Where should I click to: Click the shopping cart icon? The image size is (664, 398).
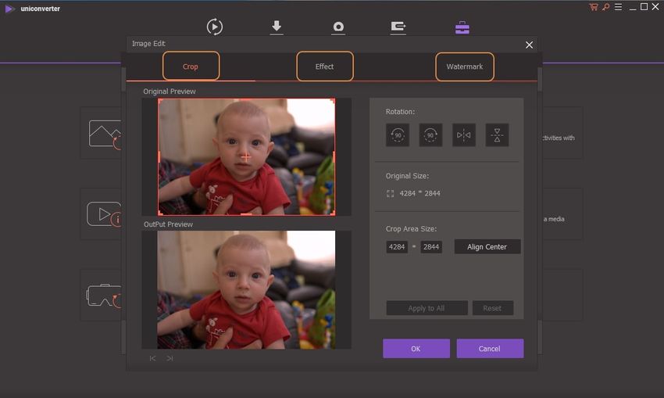594,7
